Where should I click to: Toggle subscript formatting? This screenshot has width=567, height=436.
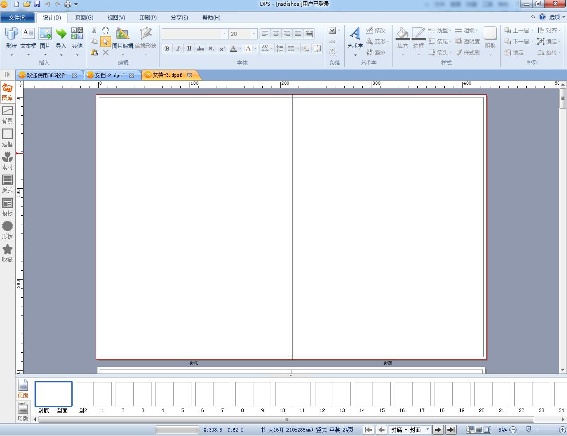coord(211,48)
